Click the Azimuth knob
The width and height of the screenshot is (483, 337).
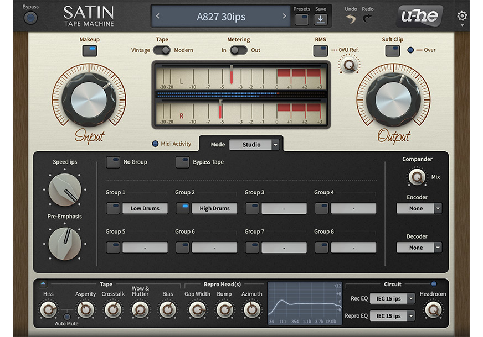coord(251,310)
